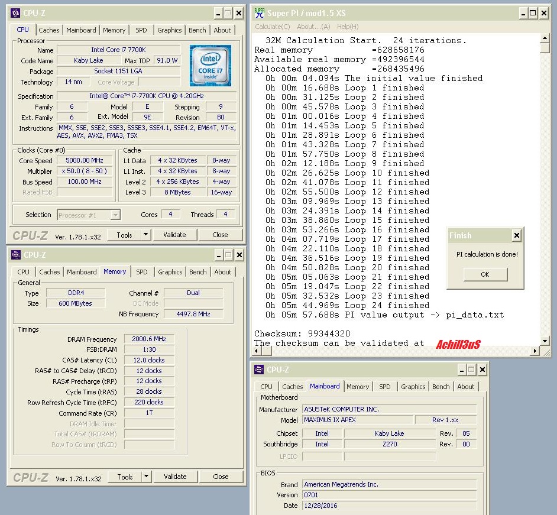Image resolution: width=557 pixels, height=515 pixels.
Task: Switch to Memory tab in top CPU-Z window
Action: click(x=114, y=30)
